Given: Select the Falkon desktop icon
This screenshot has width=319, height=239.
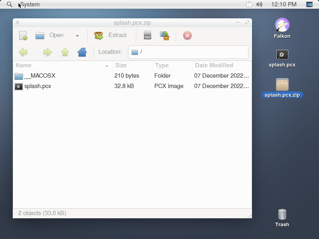Looking at the screenshot, I should pos(282,28).
